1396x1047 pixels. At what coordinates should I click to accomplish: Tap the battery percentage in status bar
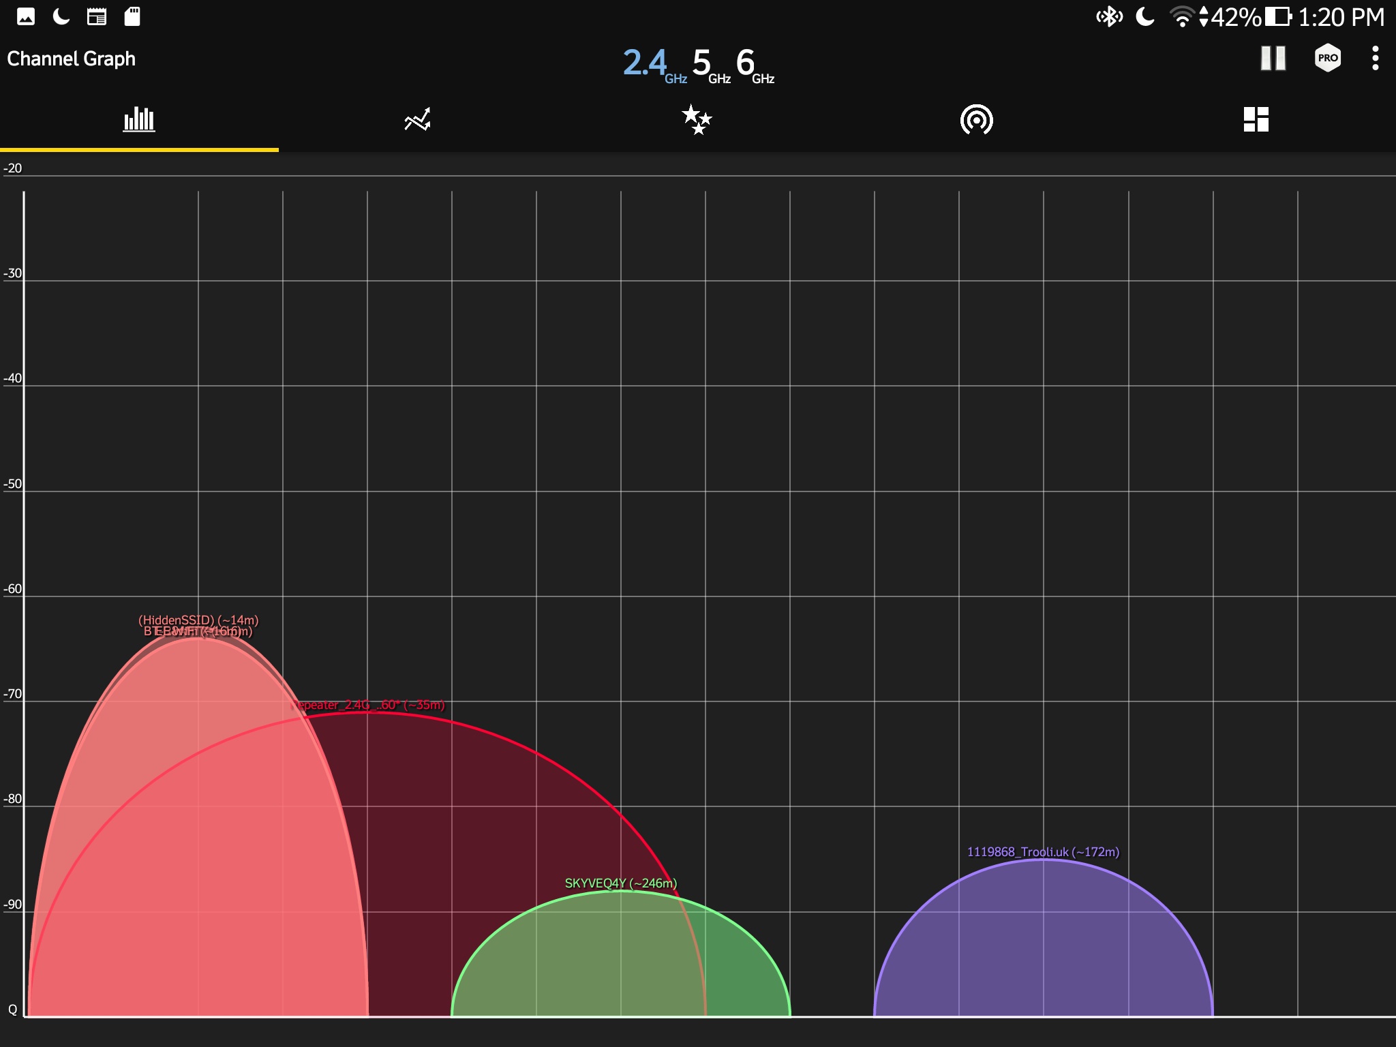tap(1235, 17)
